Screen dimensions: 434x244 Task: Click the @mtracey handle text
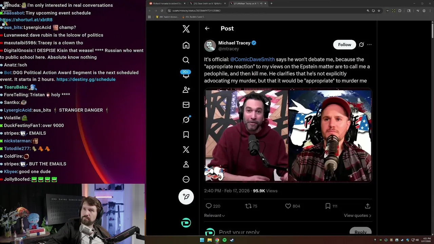[229, 49]
